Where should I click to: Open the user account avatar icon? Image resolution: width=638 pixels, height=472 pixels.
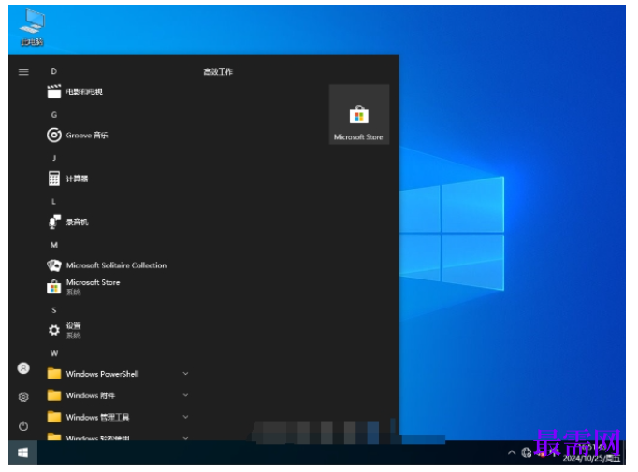(23, 368)
